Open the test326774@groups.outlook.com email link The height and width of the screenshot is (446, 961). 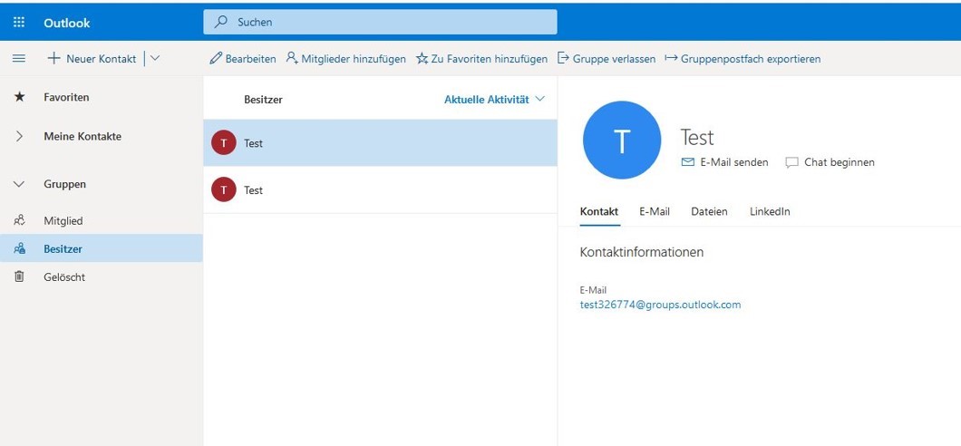660,305
